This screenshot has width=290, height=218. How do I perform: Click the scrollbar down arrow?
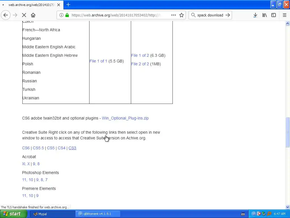coord(287,207)
